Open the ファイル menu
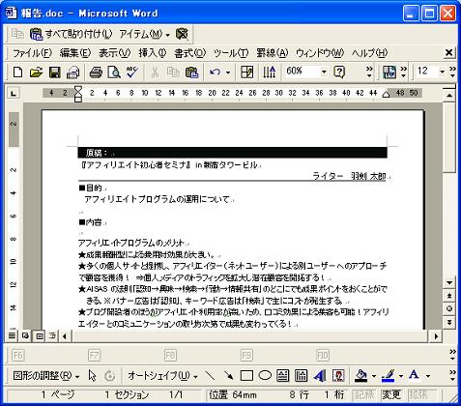Viewport: 461px width, 406px height. 32,53
